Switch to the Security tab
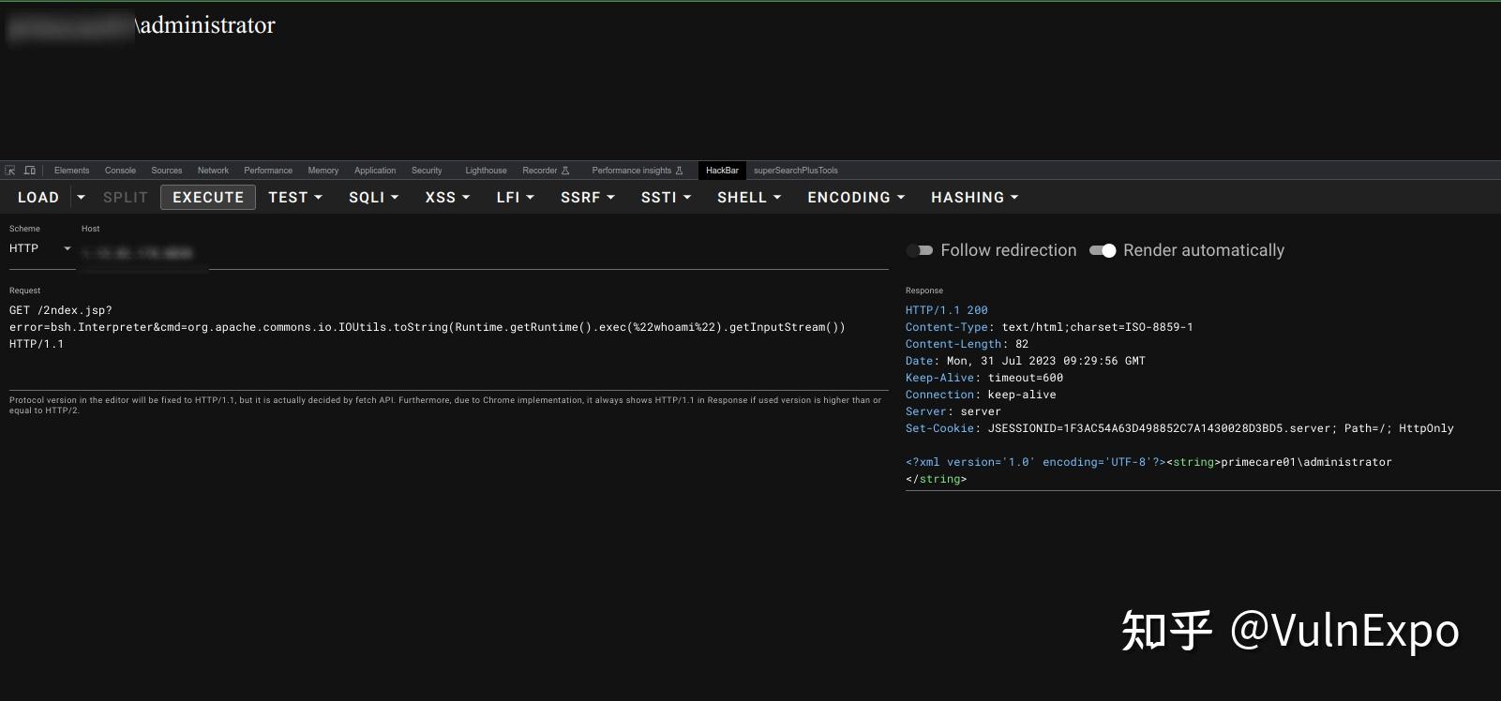 click(x=427, y=171)
